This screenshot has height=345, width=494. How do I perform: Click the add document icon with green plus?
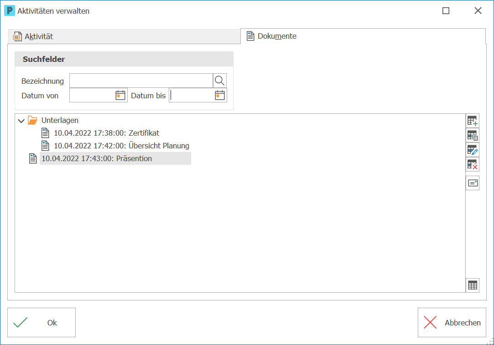point(472,121)
